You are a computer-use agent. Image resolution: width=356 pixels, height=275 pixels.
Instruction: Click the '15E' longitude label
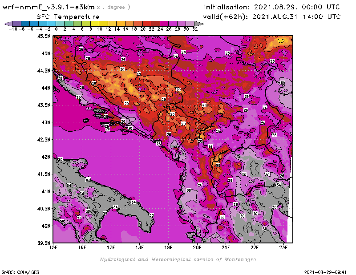[53, 247]
